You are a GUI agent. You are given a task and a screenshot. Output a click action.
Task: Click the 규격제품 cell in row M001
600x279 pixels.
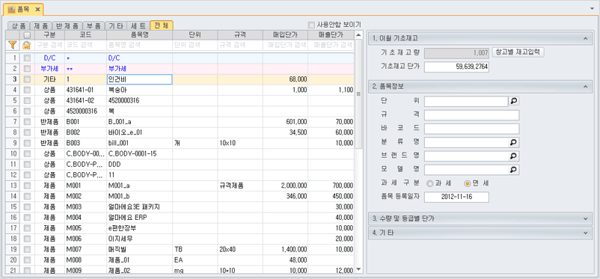click(240, 186)
